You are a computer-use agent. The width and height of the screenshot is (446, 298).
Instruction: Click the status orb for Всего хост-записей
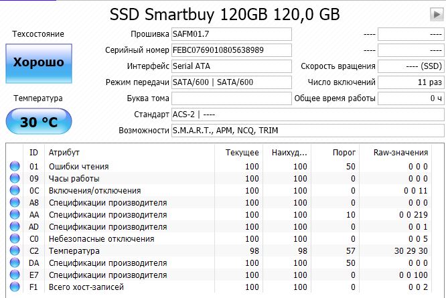pyautogui.click(x=15, y=287)
